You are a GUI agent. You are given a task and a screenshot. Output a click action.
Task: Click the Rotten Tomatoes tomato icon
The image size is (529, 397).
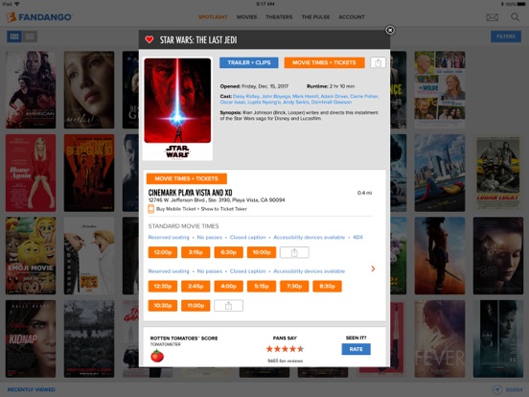click(x=157, y=356)
